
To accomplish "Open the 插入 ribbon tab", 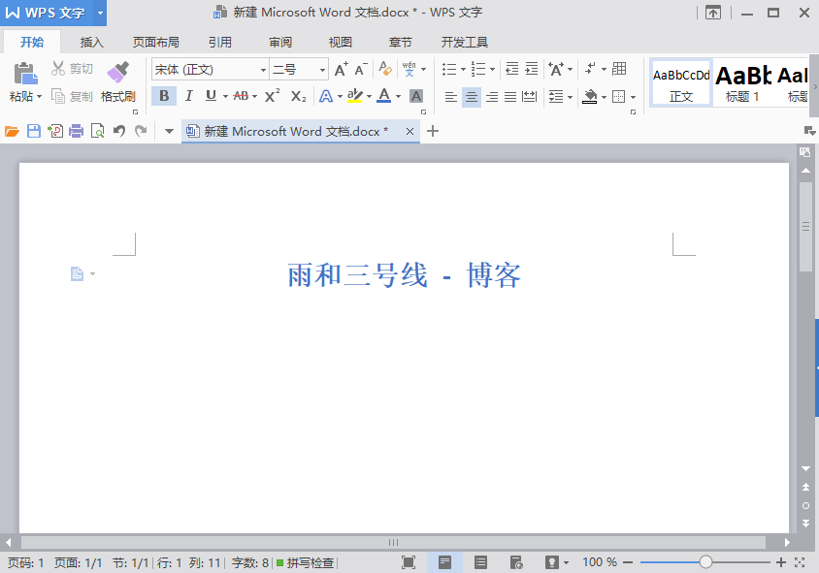I will click(x=92, y=42).
